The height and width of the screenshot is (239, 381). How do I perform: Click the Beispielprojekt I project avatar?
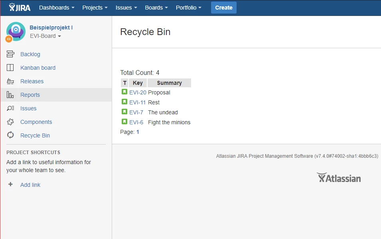16,31
